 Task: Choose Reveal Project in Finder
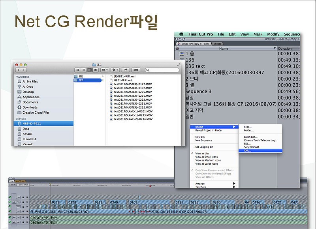click(209, 130)
